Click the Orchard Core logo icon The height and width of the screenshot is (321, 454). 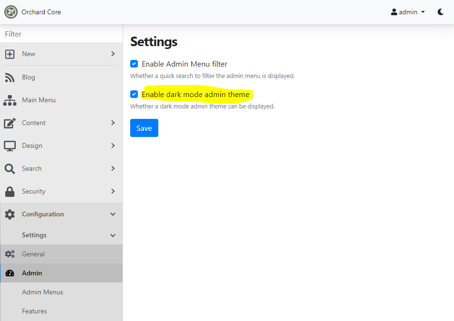pos(10,12)
